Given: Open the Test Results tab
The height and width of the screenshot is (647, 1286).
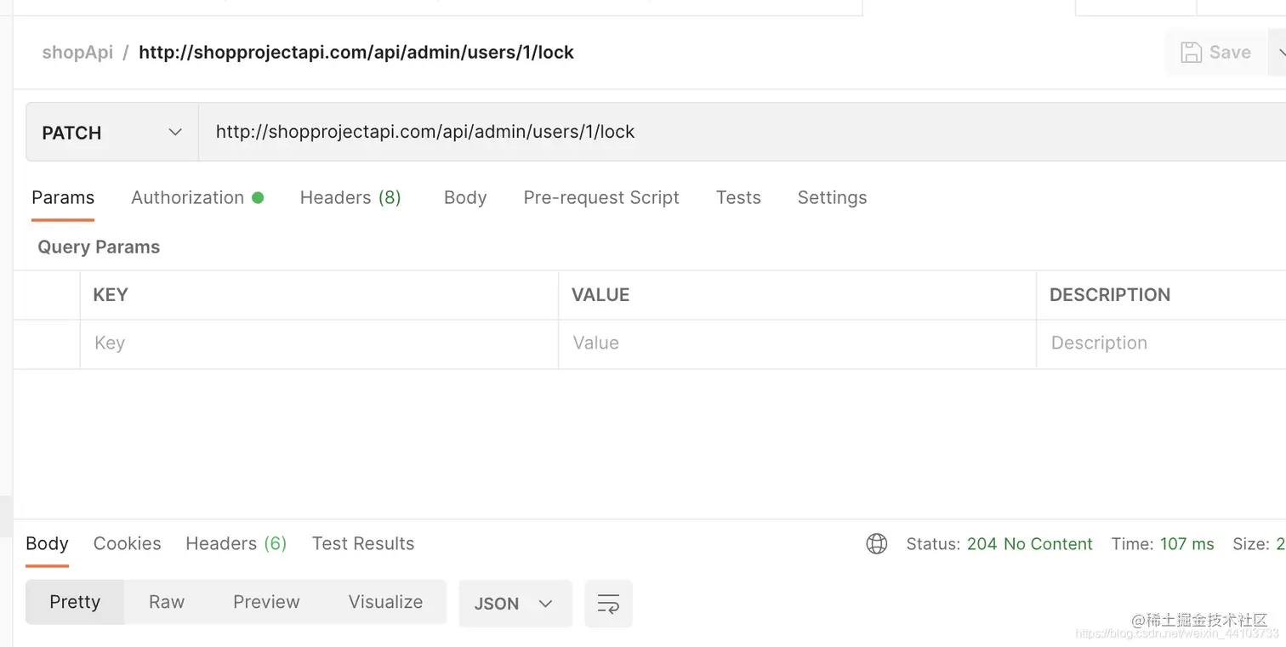Looking at the screenshot, I should point(363,544).
